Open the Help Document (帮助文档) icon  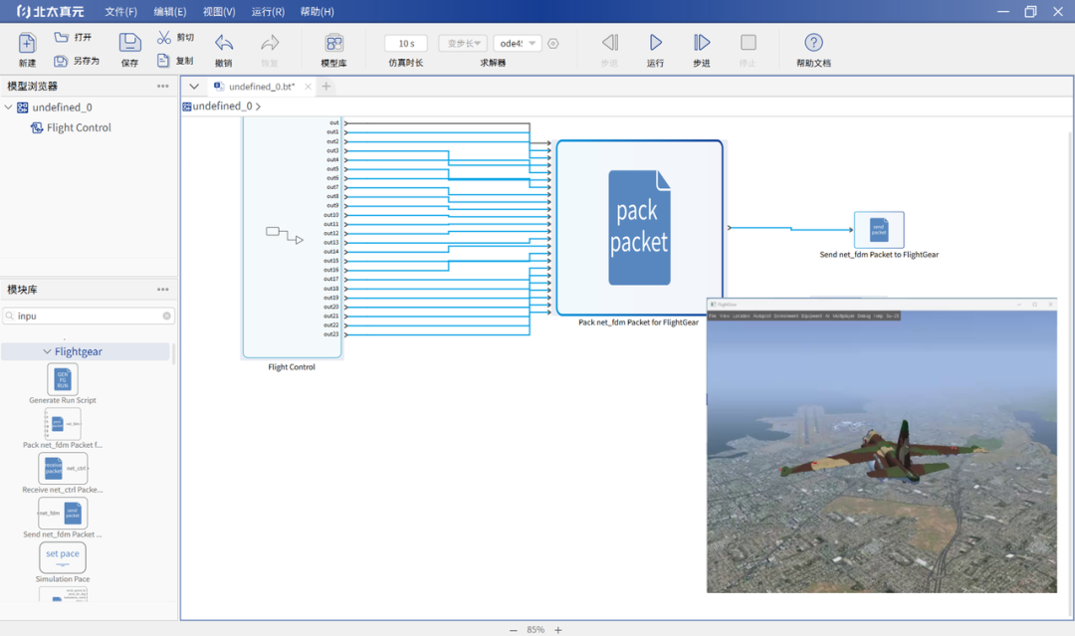813,43
